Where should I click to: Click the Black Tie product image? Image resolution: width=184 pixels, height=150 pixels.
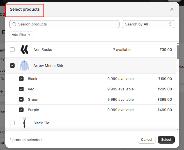click(24, 123)
